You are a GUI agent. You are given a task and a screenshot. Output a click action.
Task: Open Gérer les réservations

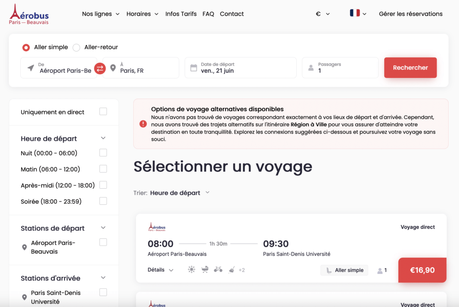(x=411, y=14)
